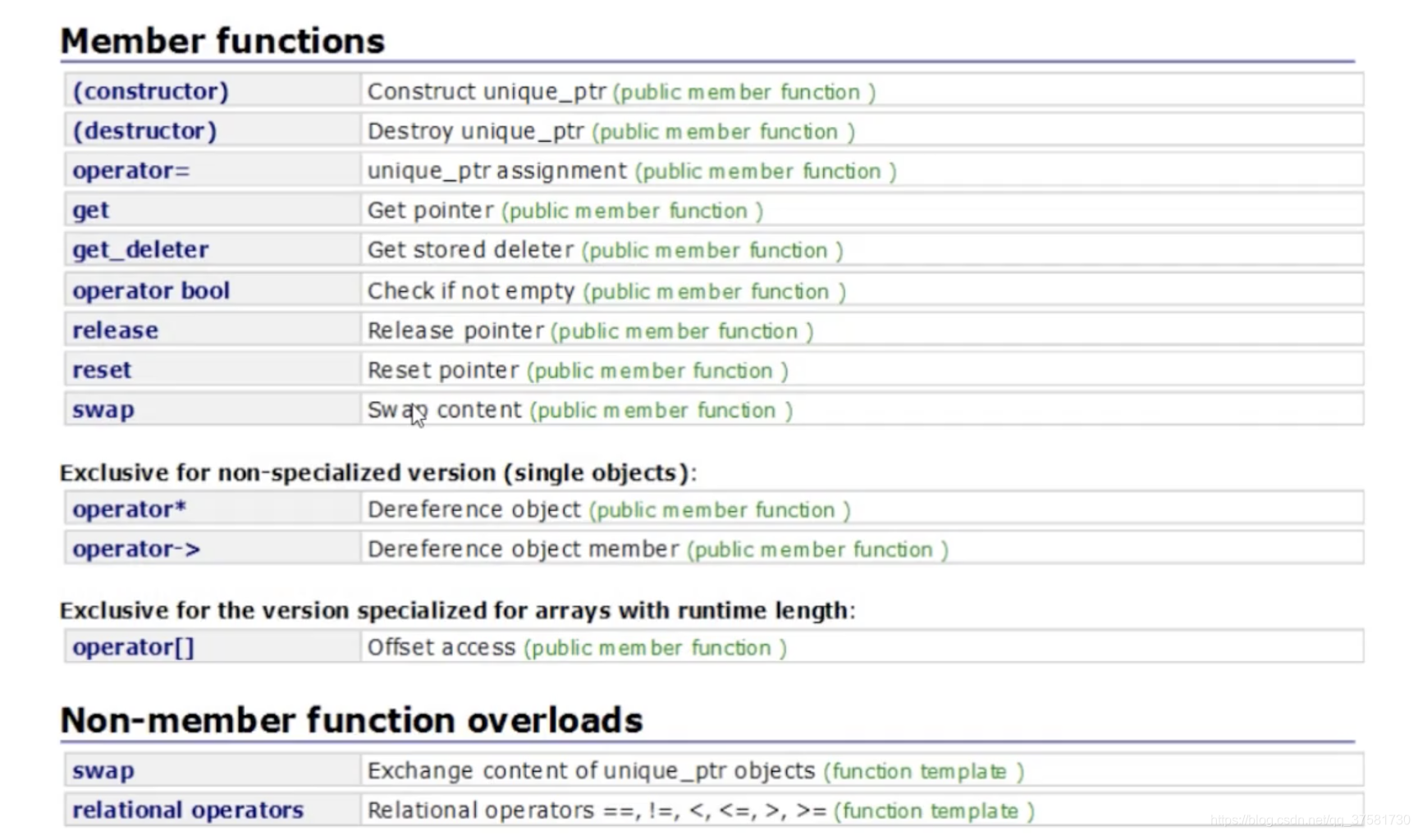This screenshot has width=1418, height=835.
Task: Click 'Get pointer' description text
Action: coord(430,210)
